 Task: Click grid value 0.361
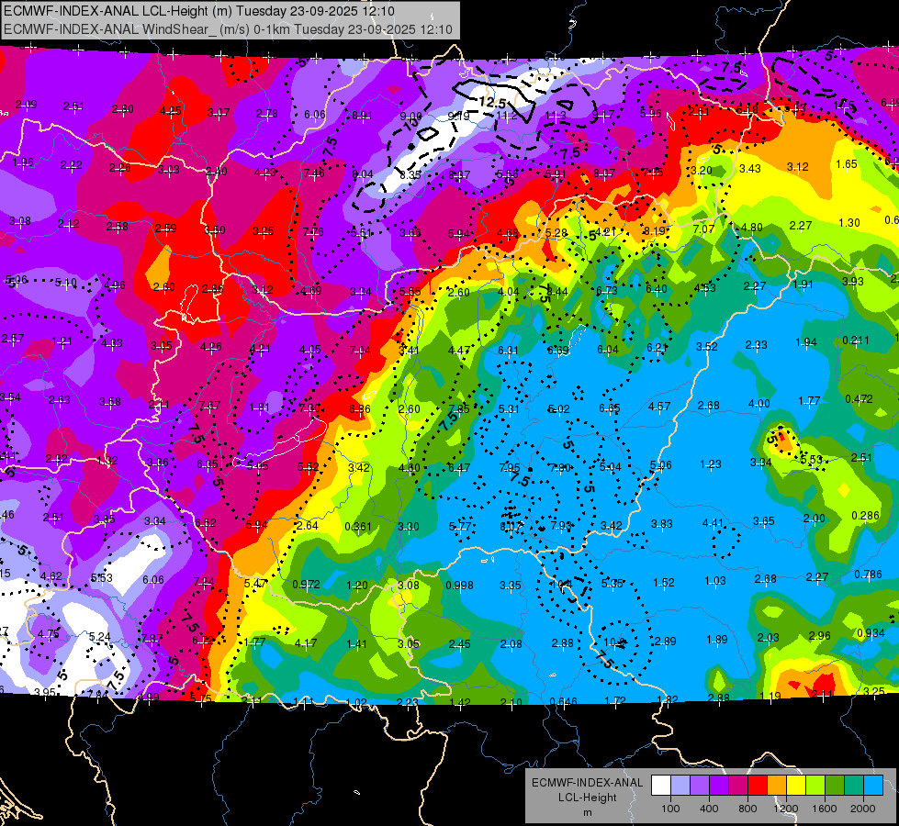(x=358, y=526)
